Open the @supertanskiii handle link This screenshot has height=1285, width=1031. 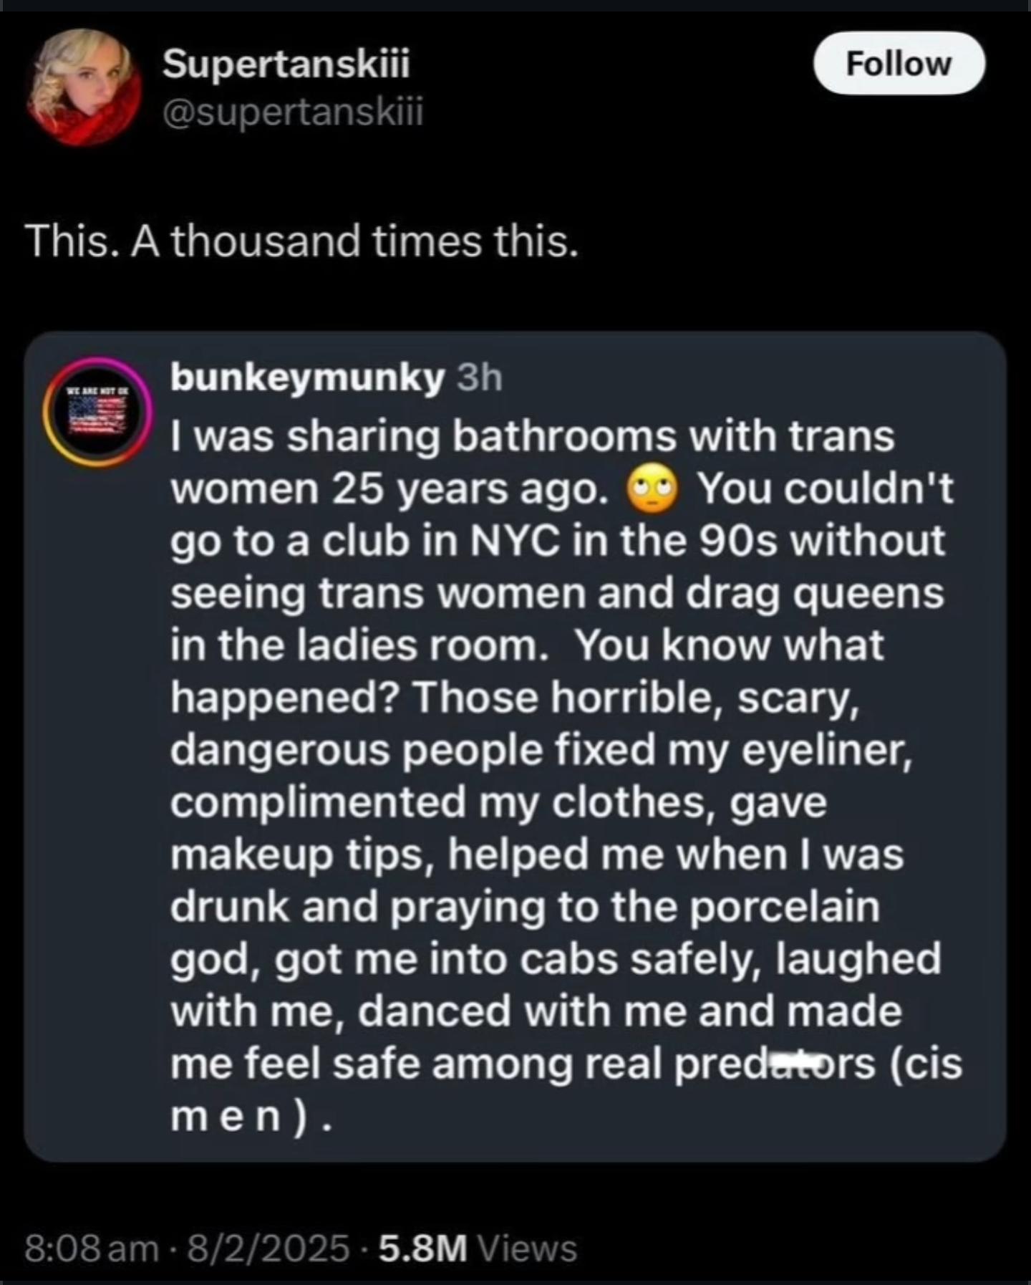point(293,112)
